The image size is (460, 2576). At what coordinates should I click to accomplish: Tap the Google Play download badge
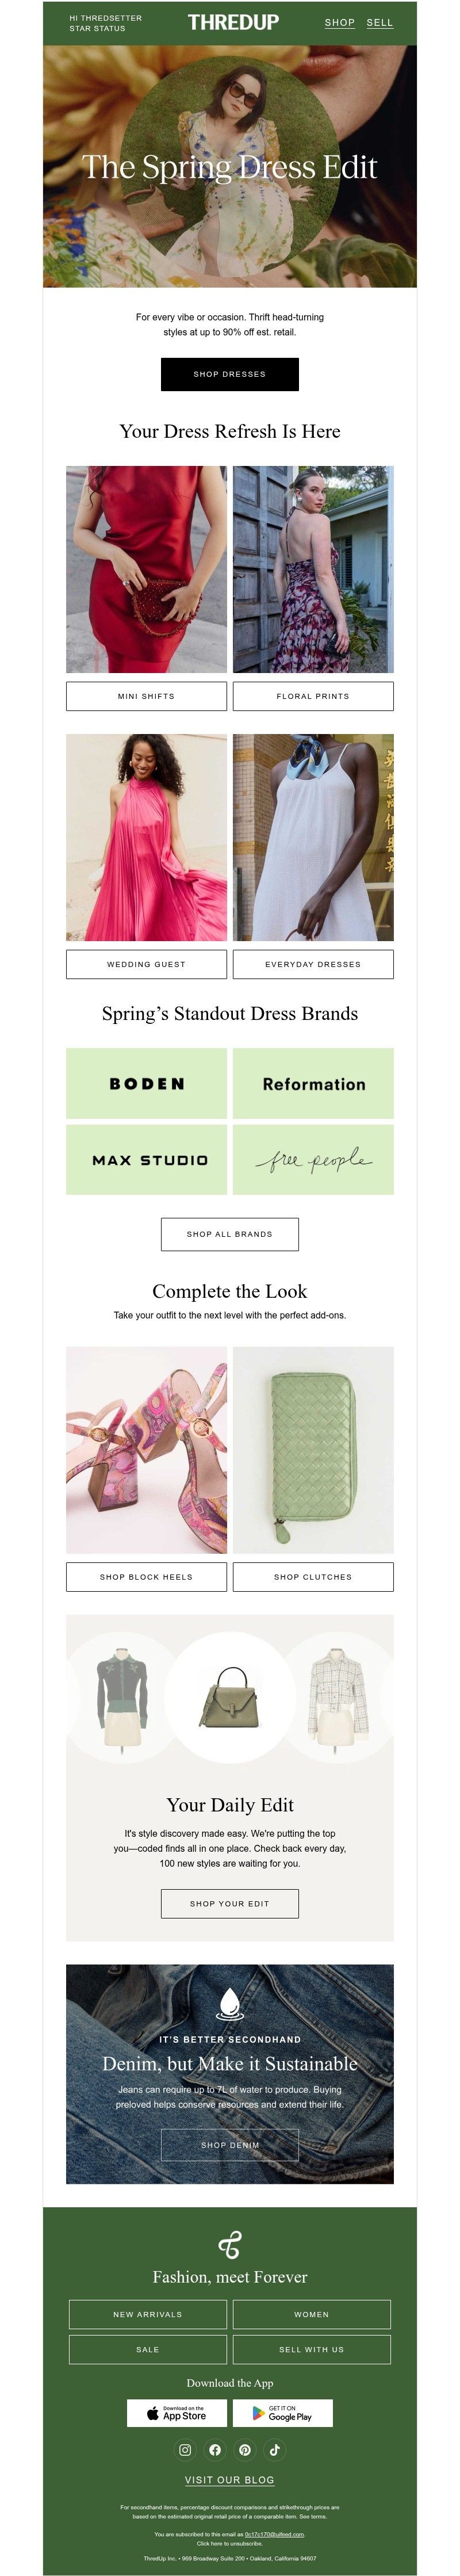283,2413
